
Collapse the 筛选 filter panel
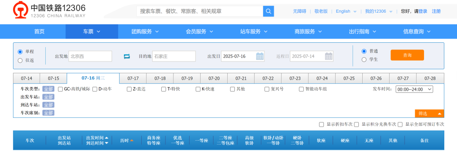[429, 113]
